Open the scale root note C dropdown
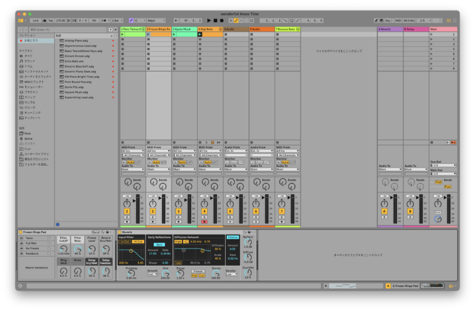 pos(140,20)
